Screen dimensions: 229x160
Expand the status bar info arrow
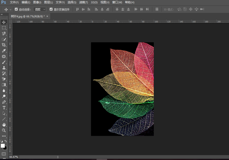point(58,157)
